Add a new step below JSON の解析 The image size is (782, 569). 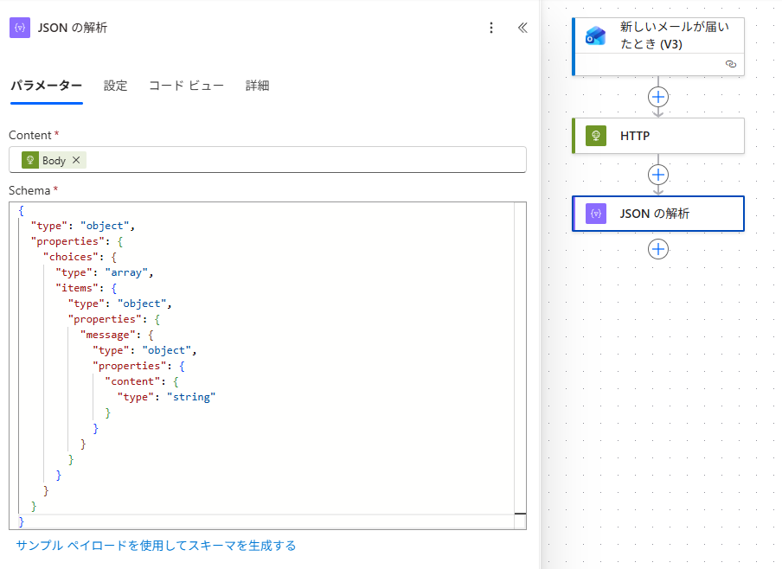click(x=658, y=249)
